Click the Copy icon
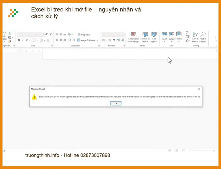The height and width of the screenshot is (169, 221). click(10, 37)
